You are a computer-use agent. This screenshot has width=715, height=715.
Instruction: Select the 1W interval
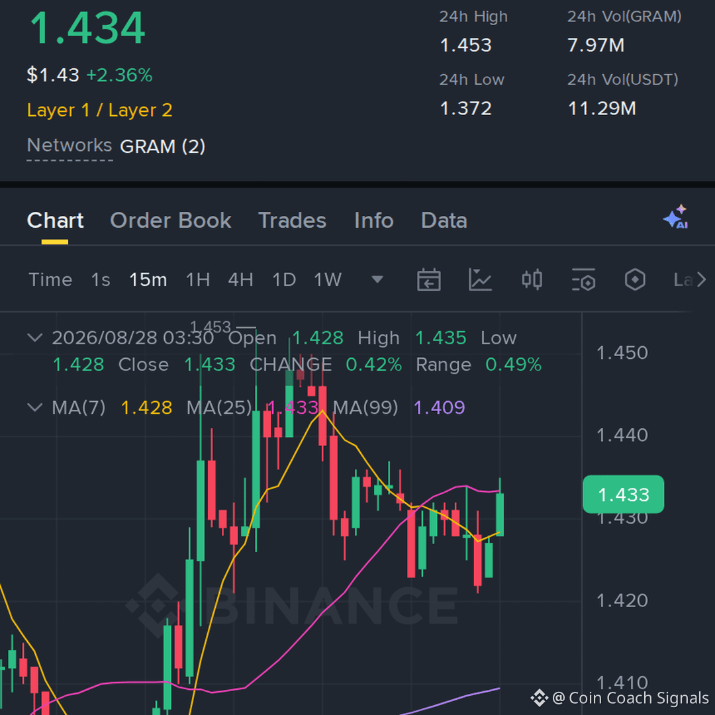point(328,279)
